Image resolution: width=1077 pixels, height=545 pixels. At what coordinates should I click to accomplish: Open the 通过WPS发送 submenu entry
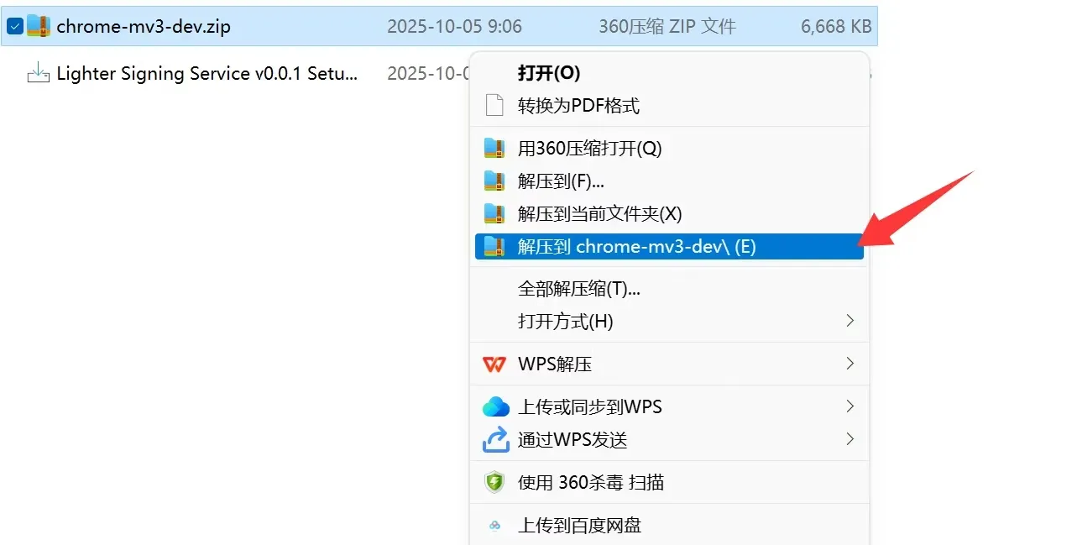pyautogui.click(x=669, y=439)
